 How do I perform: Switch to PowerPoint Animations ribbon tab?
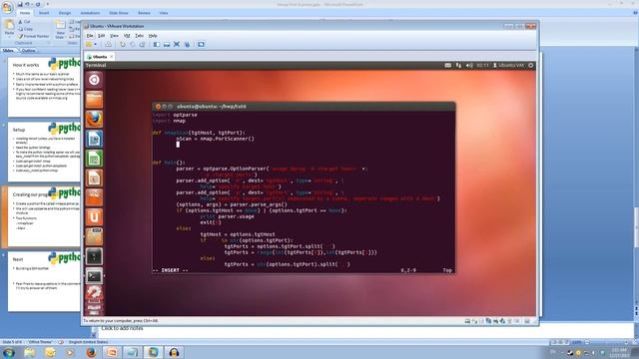click(x=90, y=13)
